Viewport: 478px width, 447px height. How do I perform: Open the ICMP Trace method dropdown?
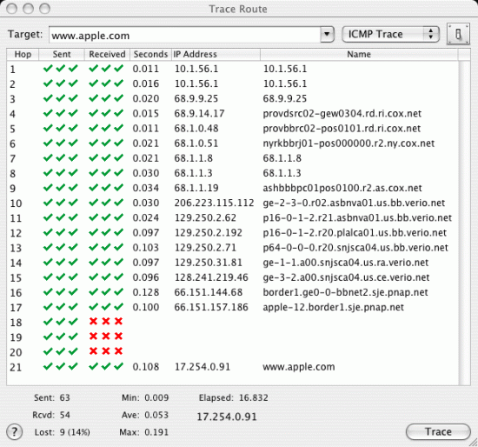(391, 34)
